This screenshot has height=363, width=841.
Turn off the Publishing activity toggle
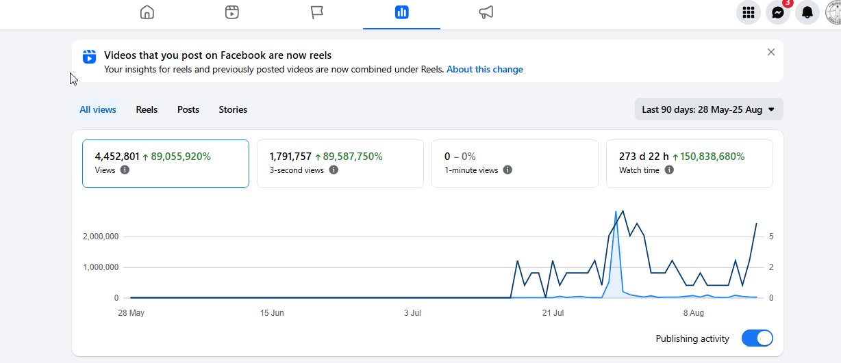click(757, 338)
